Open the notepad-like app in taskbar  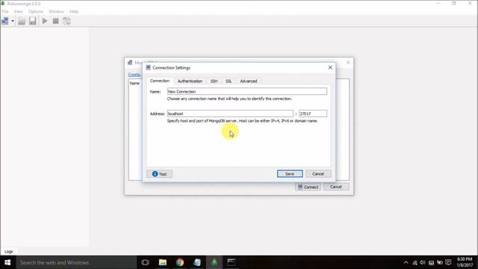[197, 262]
